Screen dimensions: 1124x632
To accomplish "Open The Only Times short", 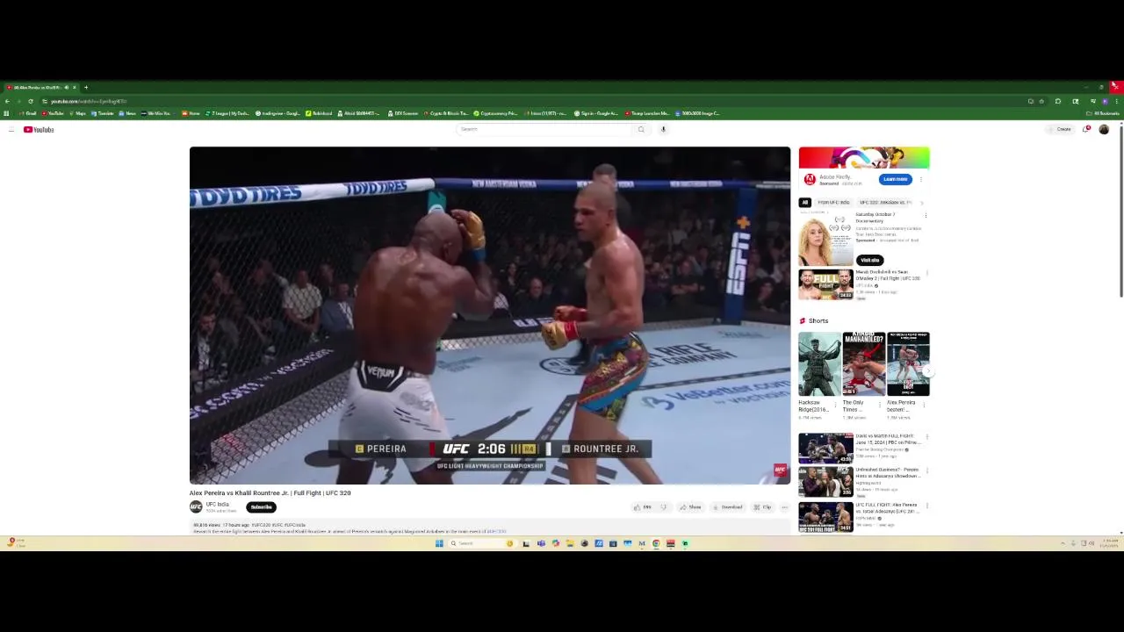I will pyautogui.click(x=863, y=364).
